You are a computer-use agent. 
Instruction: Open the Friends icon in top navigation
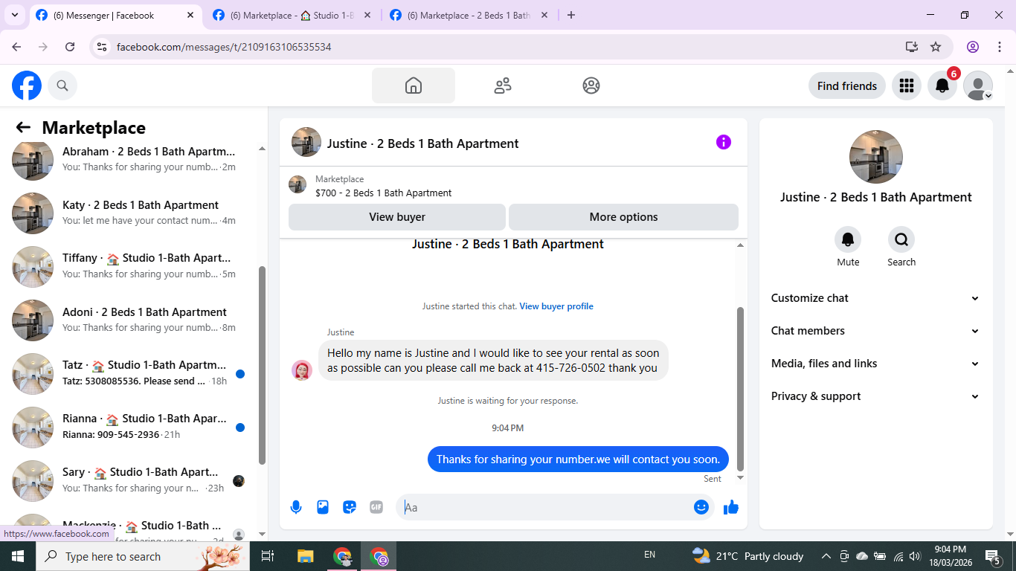pos(503,86)
